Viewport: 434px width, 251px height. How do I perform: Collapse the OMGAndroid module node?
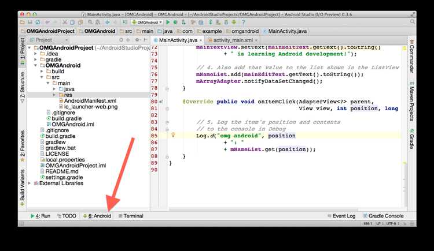coord(36,65)
